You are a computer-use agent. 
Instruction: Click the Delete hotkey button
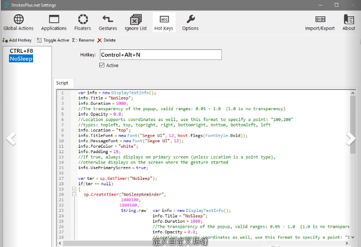click(107, 40)
